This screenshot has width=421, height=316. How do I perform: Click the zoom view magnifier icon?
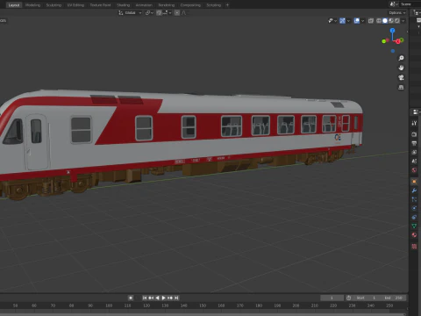click(x=401, y=58)
